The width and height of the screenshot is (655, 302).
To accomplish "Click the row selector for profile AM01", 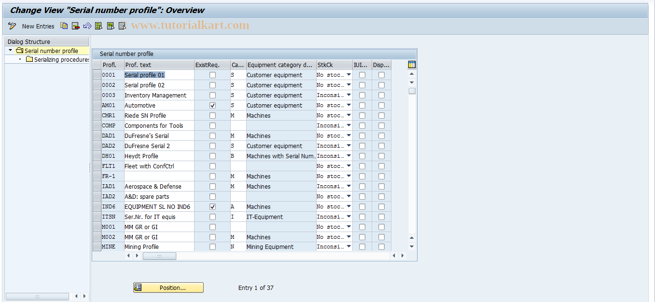I will [x=97, y=105].
